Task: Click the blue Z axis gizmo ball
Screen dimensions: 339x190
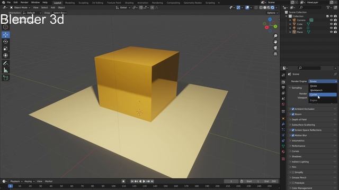Action: click(270, 20)
